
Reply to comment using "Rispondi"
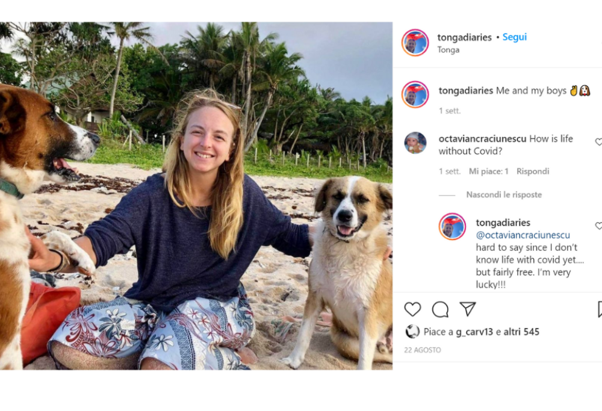click(533, 172)
